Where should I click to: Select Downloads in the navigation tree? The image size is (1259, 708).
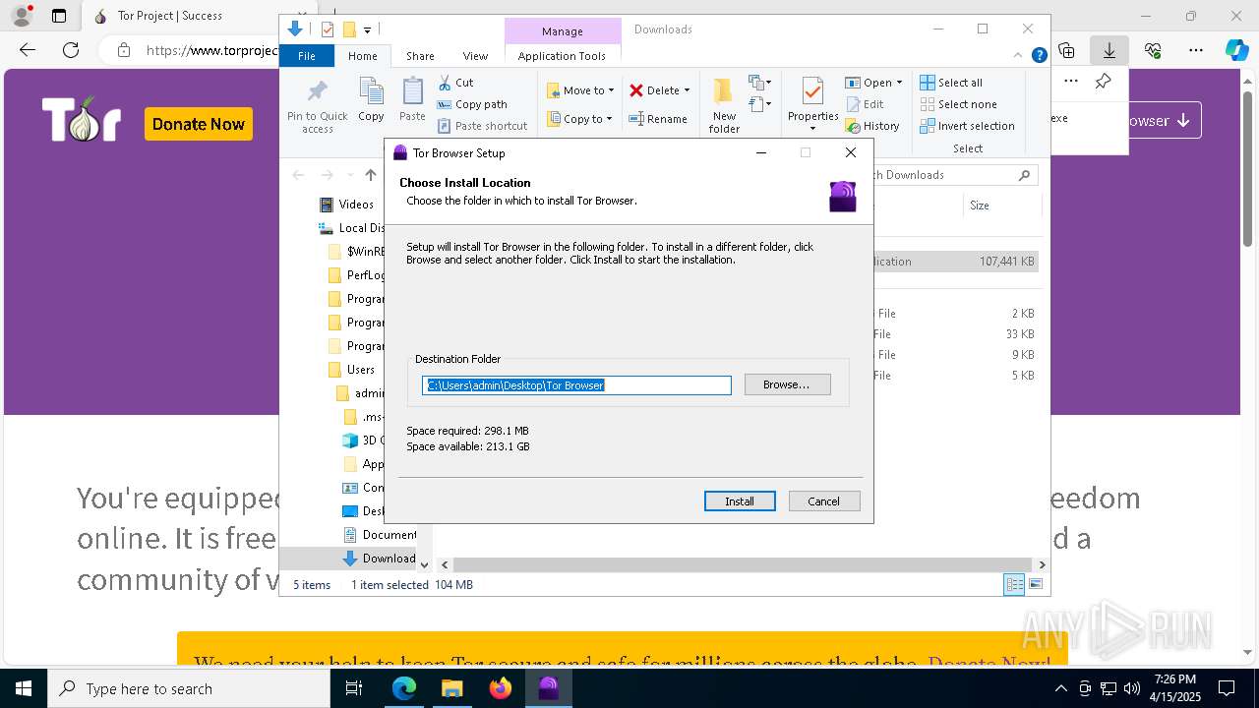point(380,559)
